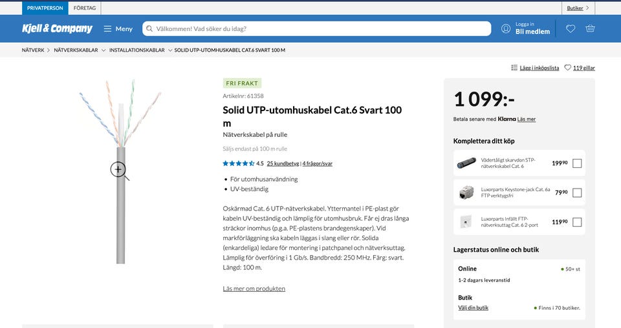Click the Läs mer om produkten link
Screen dimensions: 621x328
click(x=254, y=289)
